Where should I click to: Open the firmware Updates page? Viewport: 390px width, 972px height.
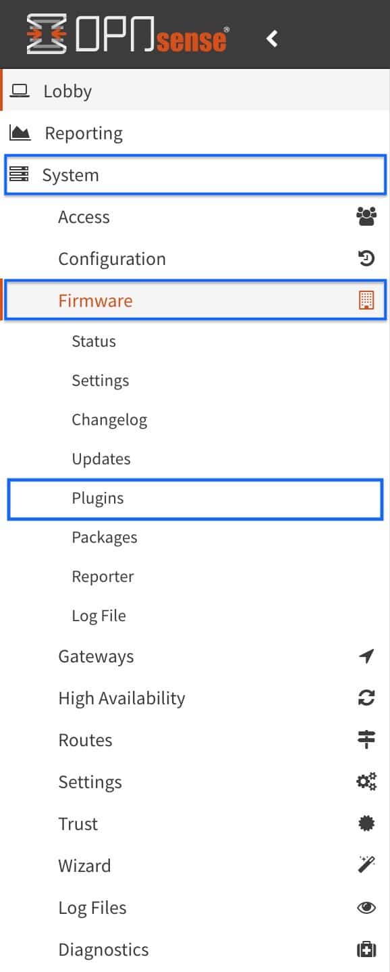tap(101, 459)
